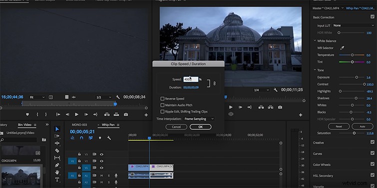The width and height of the screenshot is (377, 188).
Task: Select Master * C0421.MP4 tab
Action: pos(326,8)
